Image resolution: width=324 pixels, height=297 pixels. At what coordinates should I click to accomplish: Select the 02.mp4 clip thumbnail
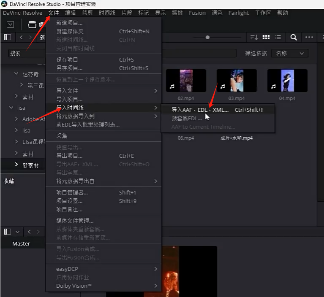186,81
